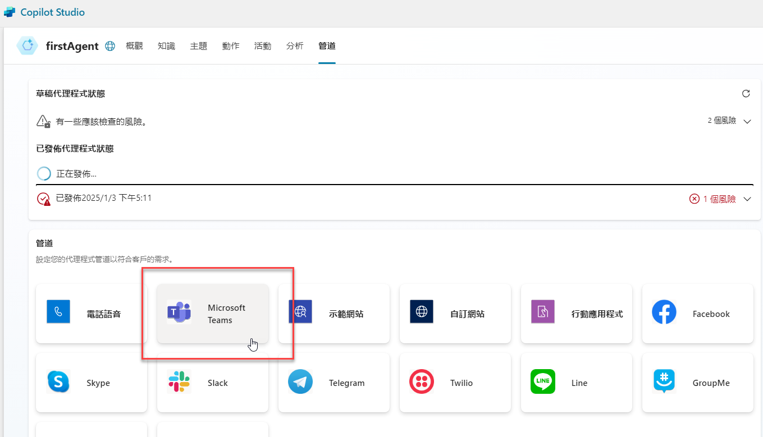This screenshot has width=763, height=437.
Task: Open the 活動 tab
Action: [x=263, y=46]
